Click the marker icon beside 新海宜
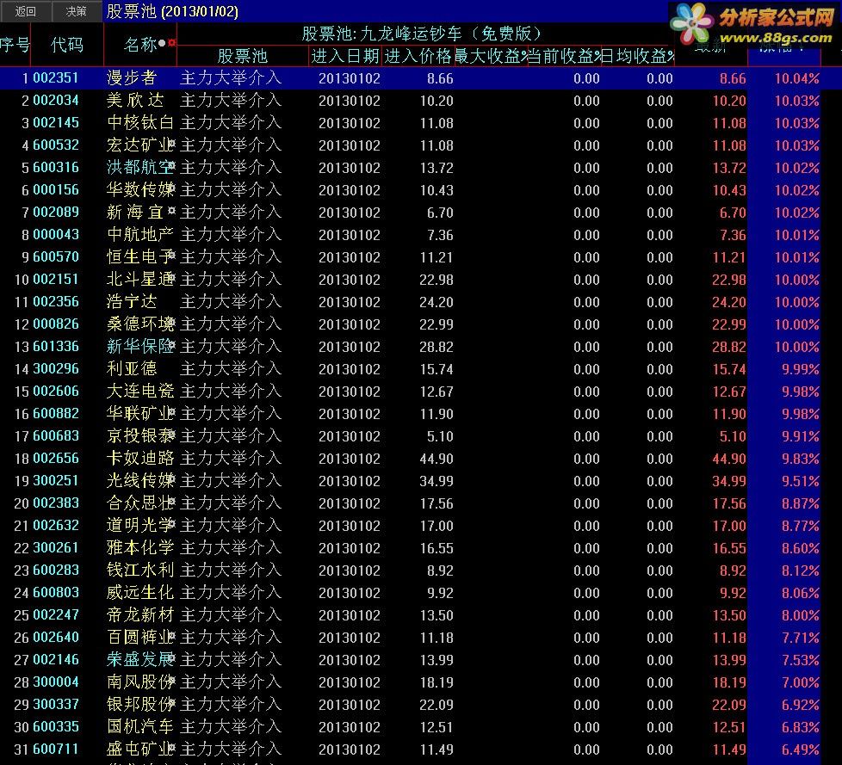This screenshot has height=765, width=842. pos(171,211)
